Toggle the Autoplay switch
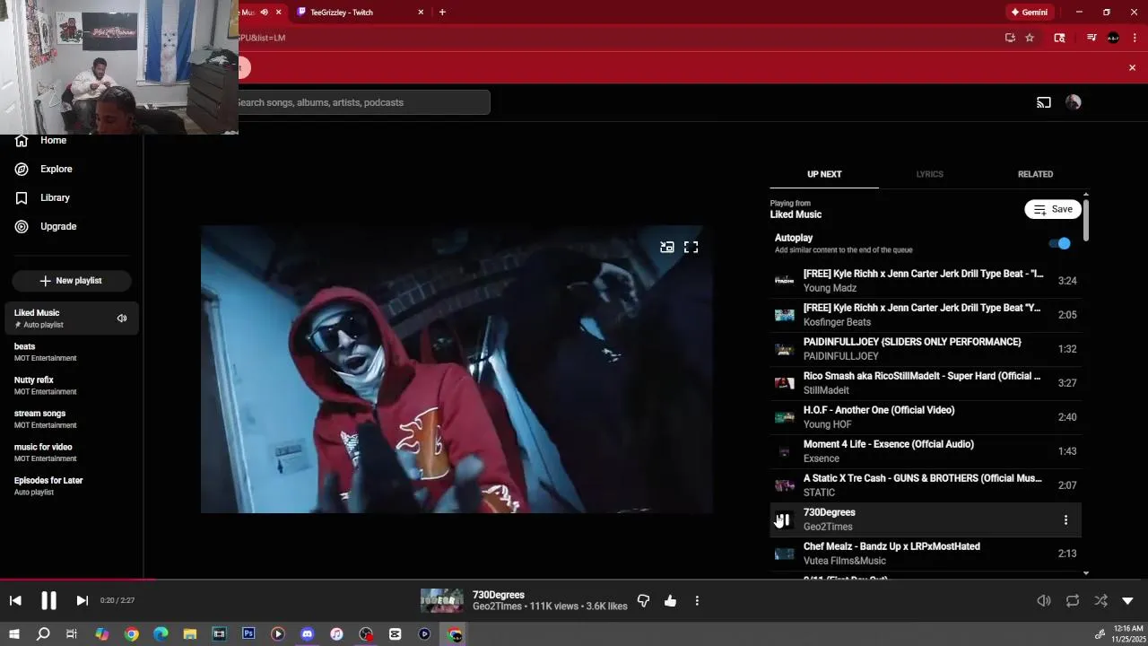1148x646 pixels. [x=1059, y=243]
